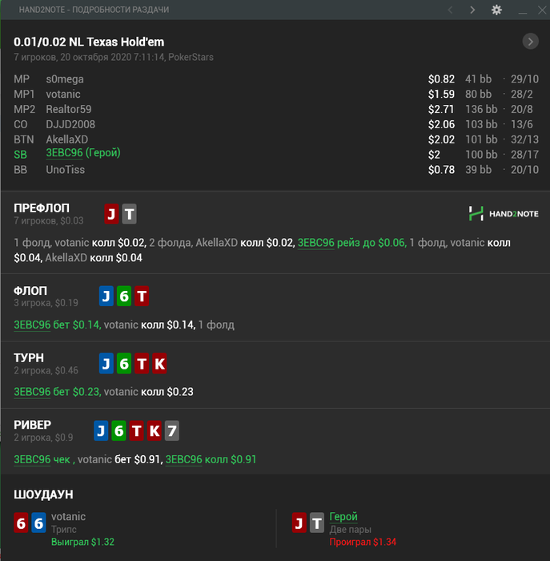Click votanic бет $0.91 on the river line

pyautogui.click(x=120, y=459)
